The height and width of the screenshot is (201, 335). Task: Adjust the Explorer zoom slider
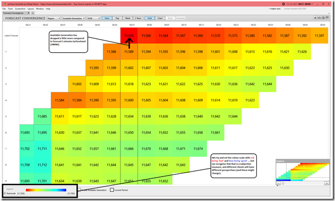point(283,183)
